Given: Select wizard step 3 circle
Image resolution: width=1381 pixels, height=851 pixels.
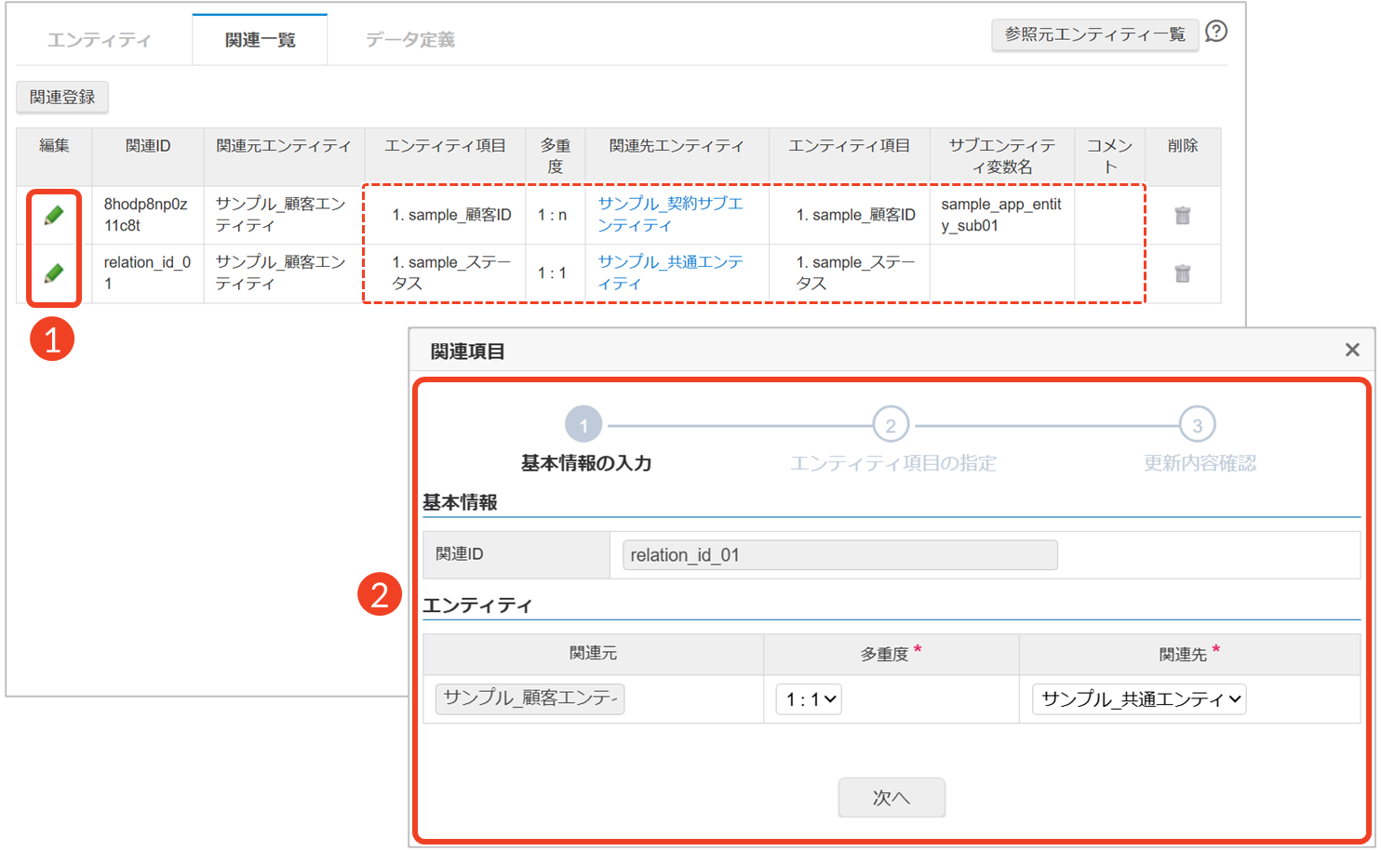Looking at the screenshot, I should (x=1197, y=426).
